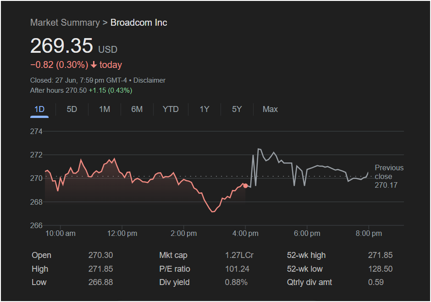
Task: Click the Broadcom Inc title
Action: pos(139,22)
